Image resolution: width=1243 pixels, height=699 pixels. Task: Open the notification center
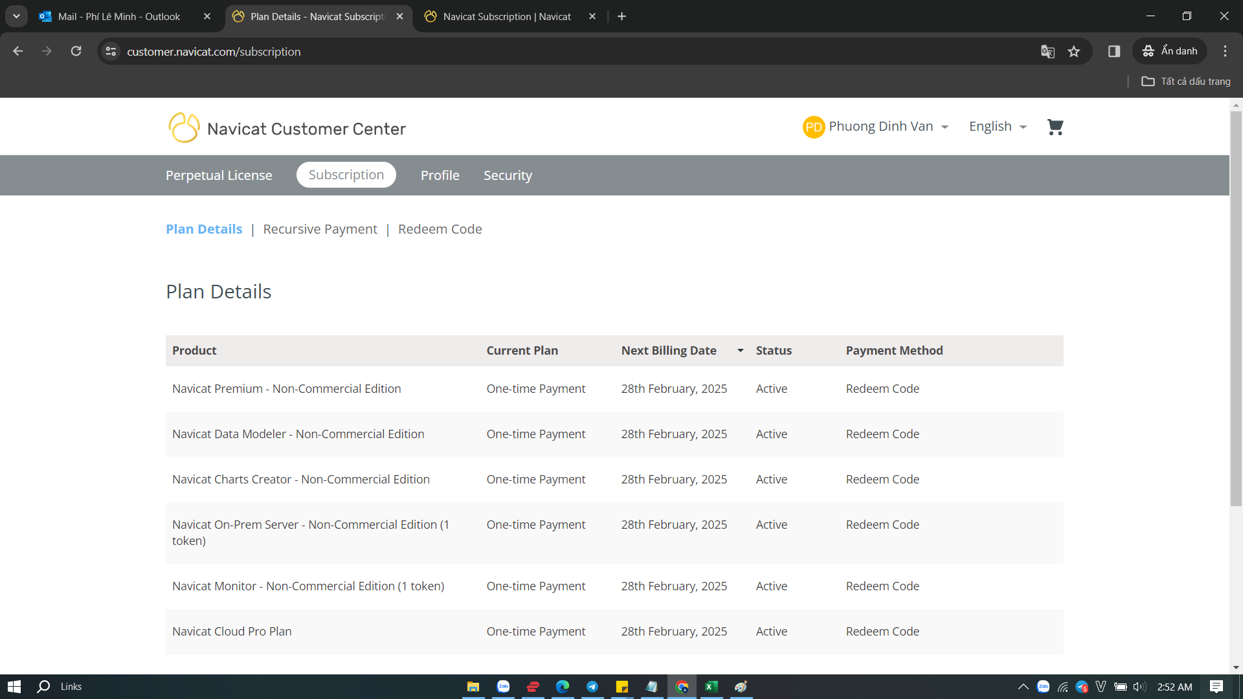click(x=1216, y=687)
